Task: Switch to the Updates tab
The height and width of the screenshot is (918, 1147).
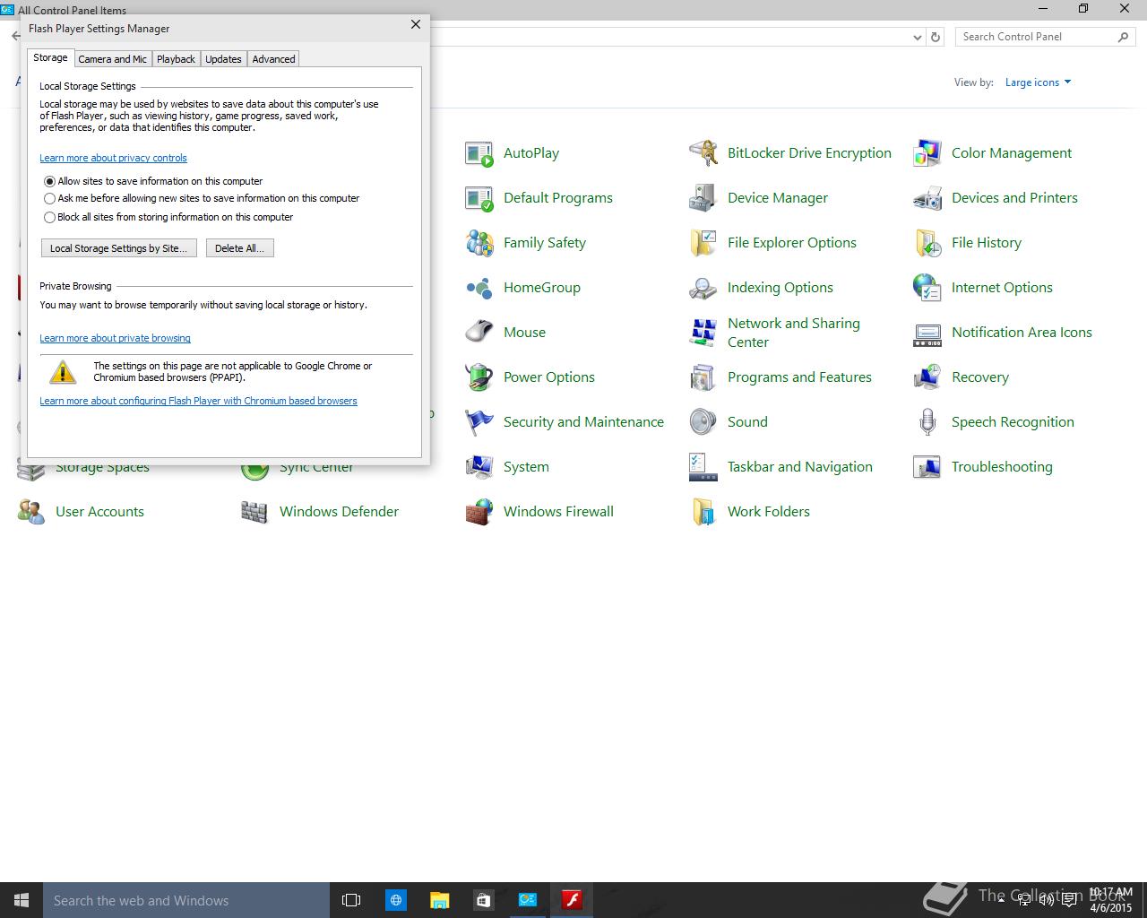Action: (223, 59)
